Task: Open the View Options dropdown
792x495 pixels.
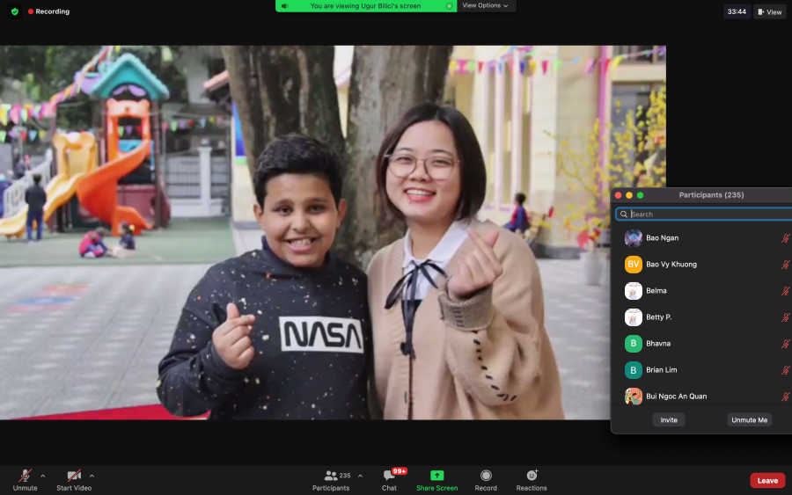Action: click(486, 5)
